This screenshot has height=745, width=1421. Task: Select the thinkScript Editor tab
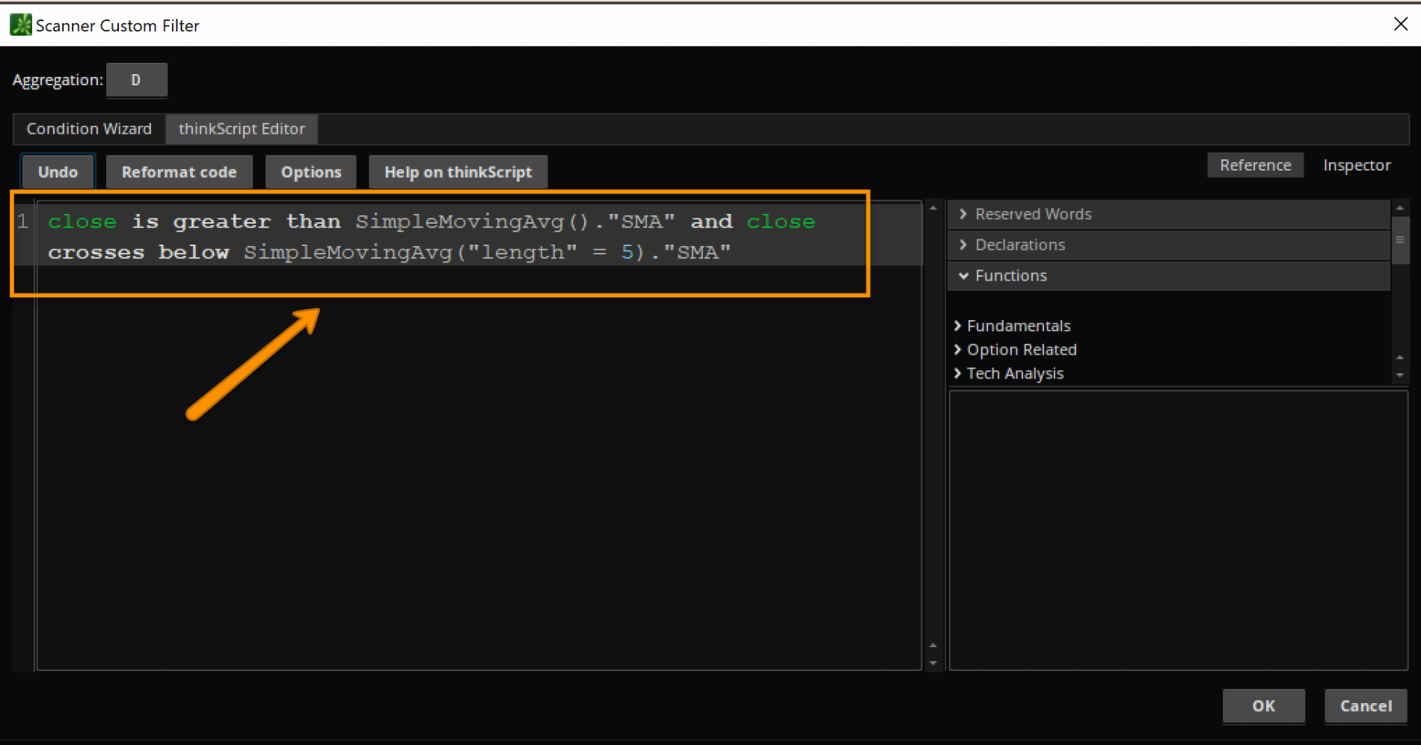click(242, 129)
